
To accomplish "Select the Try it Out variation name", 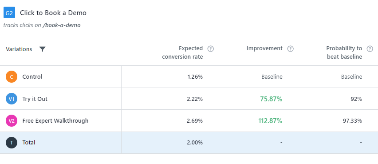I will 35,99.
